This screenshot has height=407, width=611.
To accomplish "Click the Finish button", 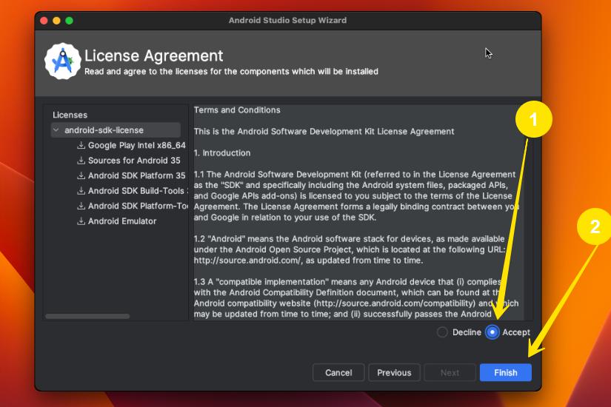I will pyautogui.click(x=505, y=373).
